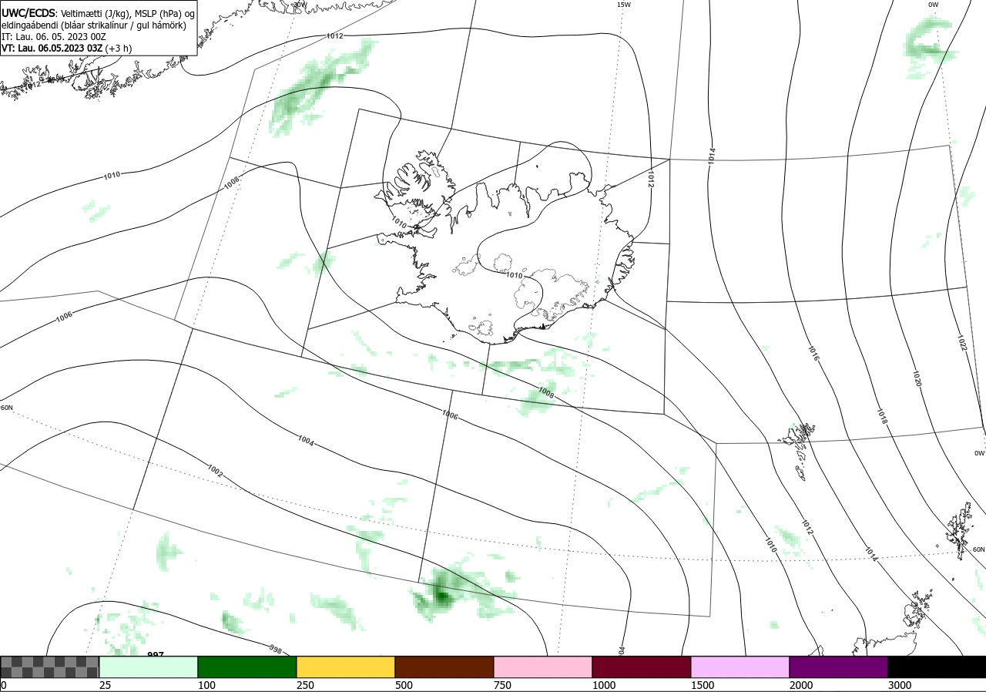Viewport: 986px width, 692px height.
Task: Click the bold "997" low-pressure label
Action: (x=156, y=654)
